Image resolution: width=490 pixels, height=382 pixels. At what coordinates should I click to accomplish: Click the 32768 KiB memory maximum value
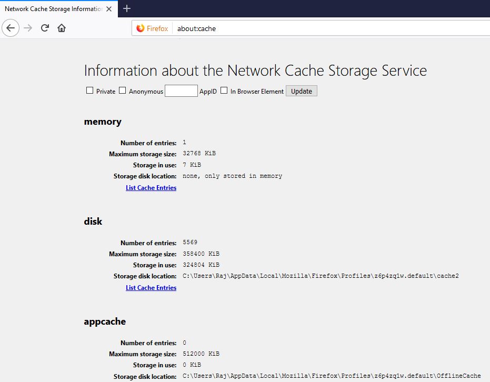(199, 153)
